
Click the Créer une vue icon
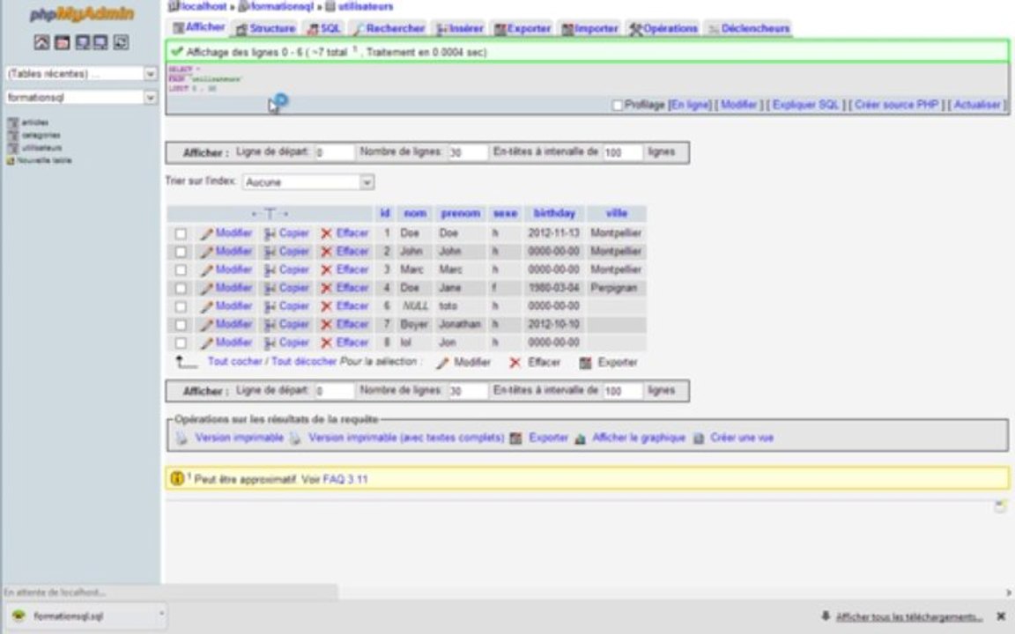[699, 439]
